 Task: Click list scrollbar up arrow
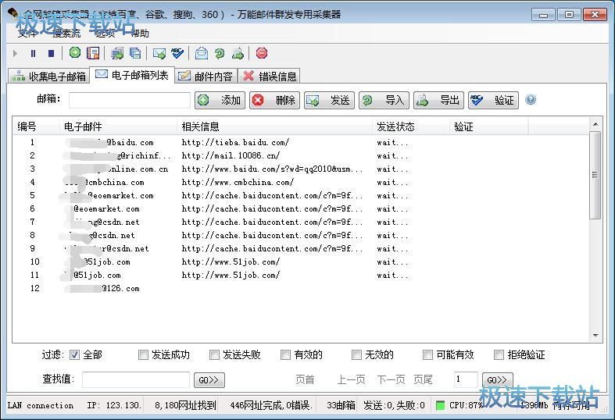point(595,124)
